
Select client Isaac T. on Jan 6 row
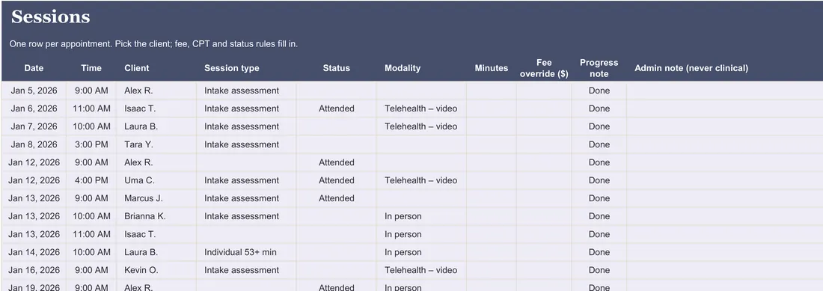coord(156,108)
